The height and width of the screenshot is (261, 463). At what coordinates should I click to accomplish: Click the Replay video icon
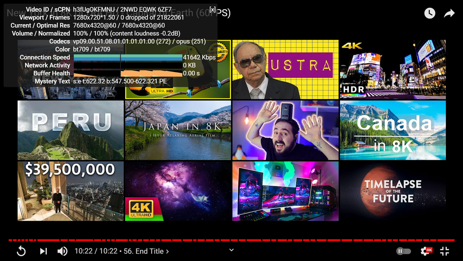[x=21, y=251]
